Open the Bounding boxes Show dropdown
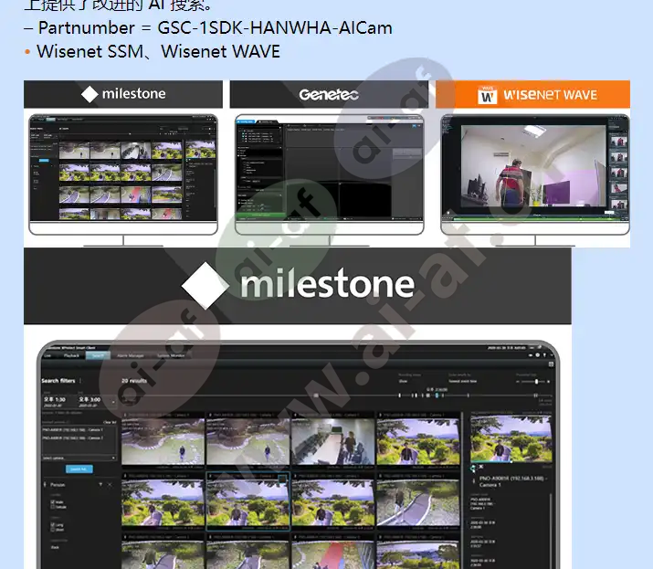Viewport: 653px width, 569px height. pyautogui.click(x=403, y=381)
